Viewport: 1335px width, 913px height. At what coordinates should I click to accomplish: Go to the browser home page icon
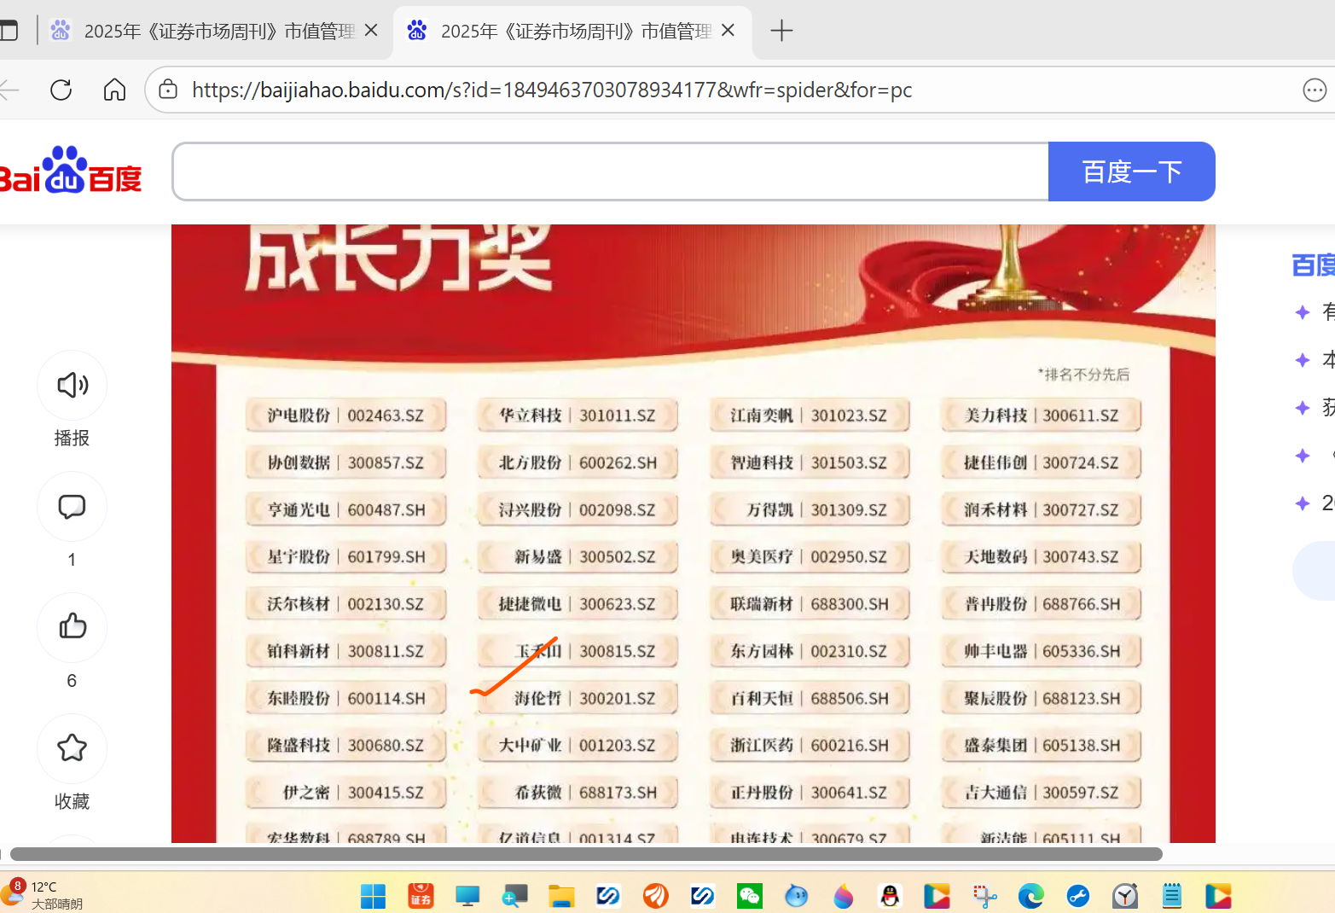coord(114,90)
